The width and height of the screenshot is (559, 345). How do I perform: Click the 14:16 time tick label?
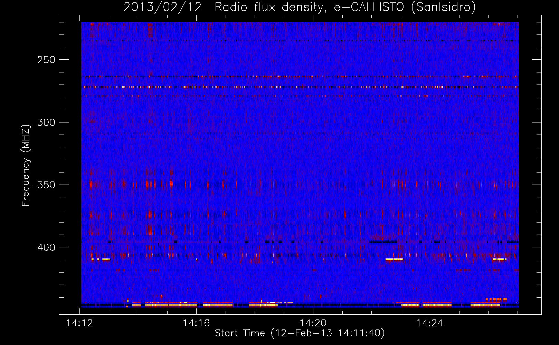(x=196, y=323)
